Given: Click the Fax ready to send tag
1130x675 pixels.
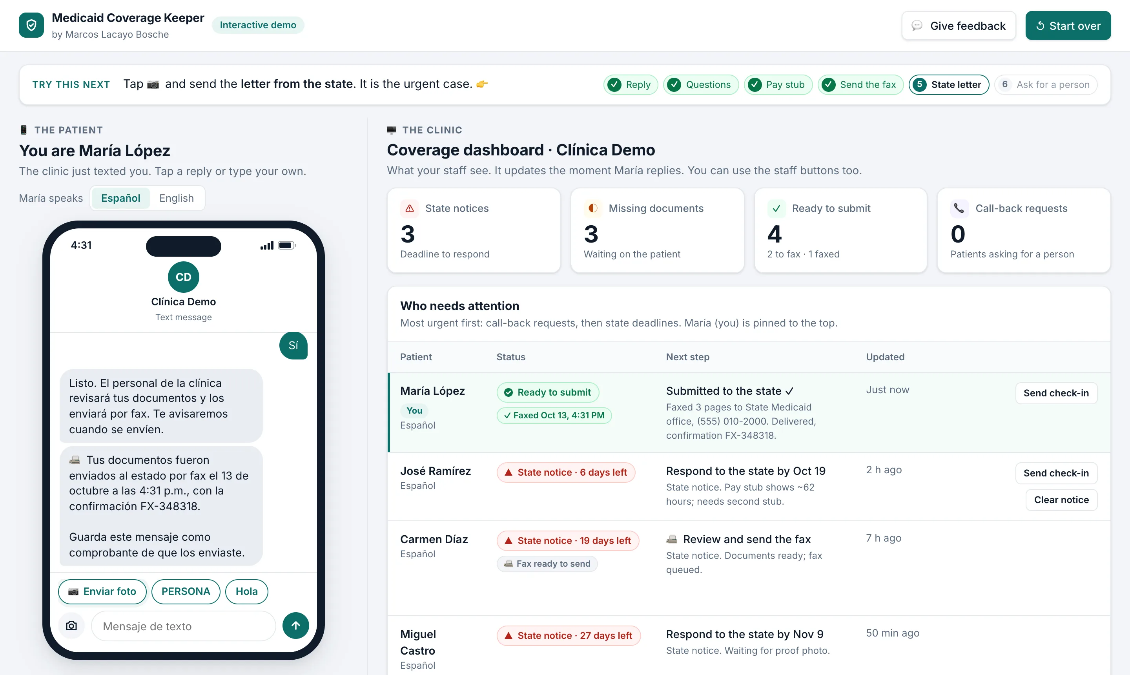Looking at the screenshot, I should click(x=547, y=564).
